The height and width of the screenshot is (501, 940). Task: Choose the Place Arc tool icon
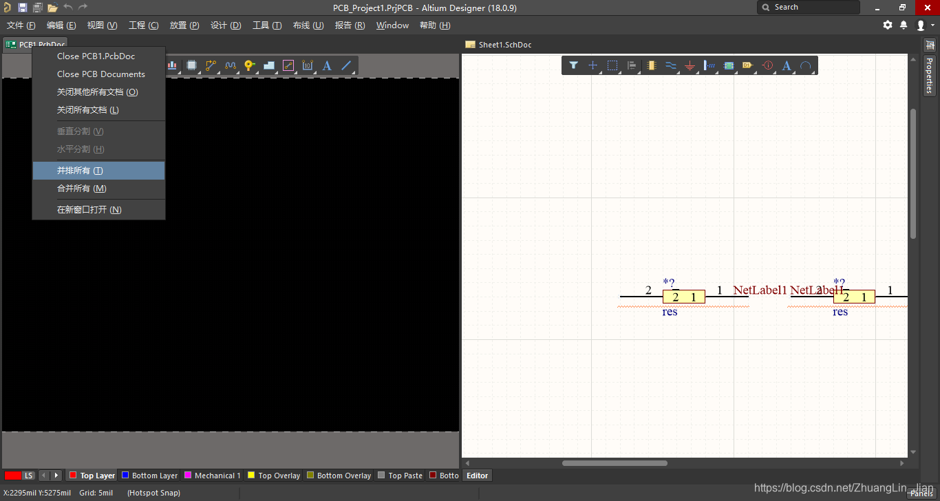pyautogui.click(x=806, y=65)
